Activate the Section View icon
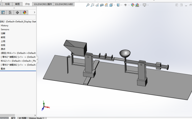The image size is (192, 119). [102, 5]
